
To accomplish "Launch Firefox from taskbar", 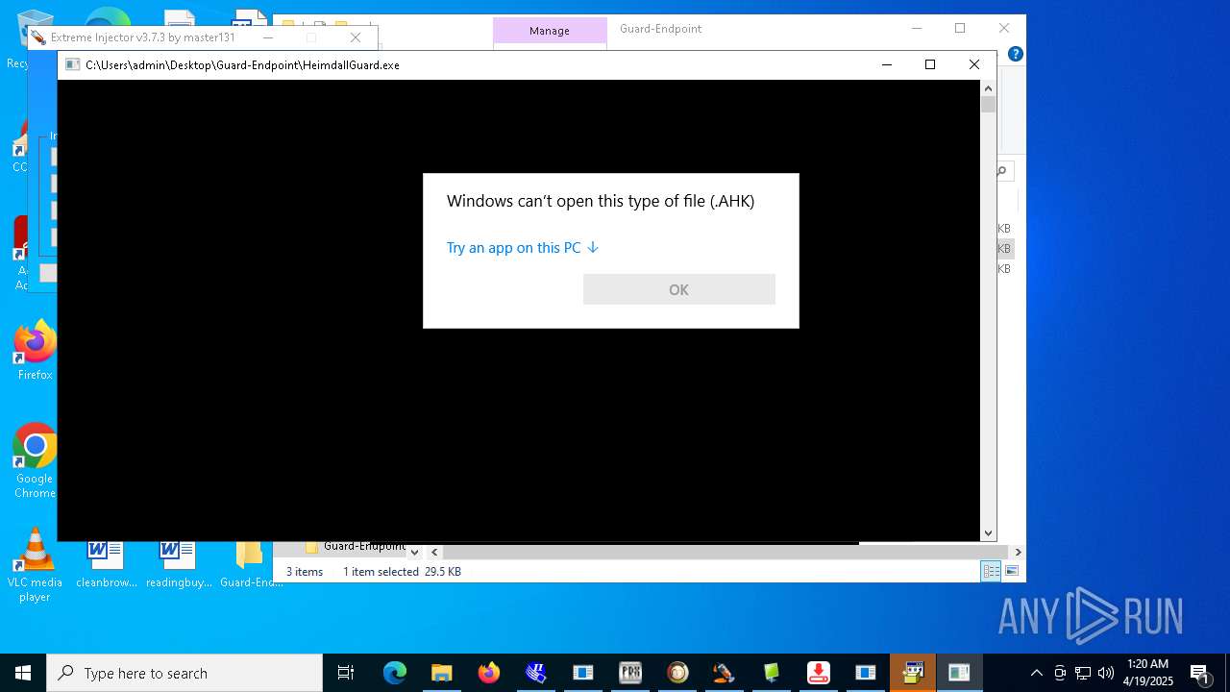I will pyautogui.click(x=489, y=673).
